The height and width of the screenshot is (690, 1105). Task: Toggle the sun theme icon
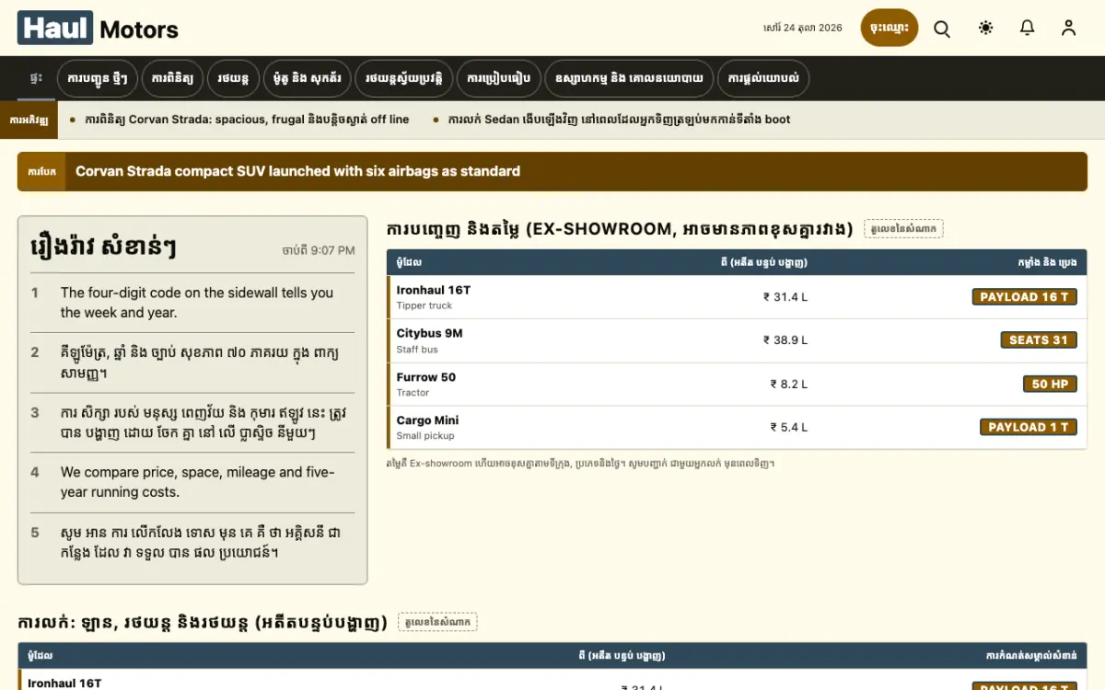pos(986,28)
